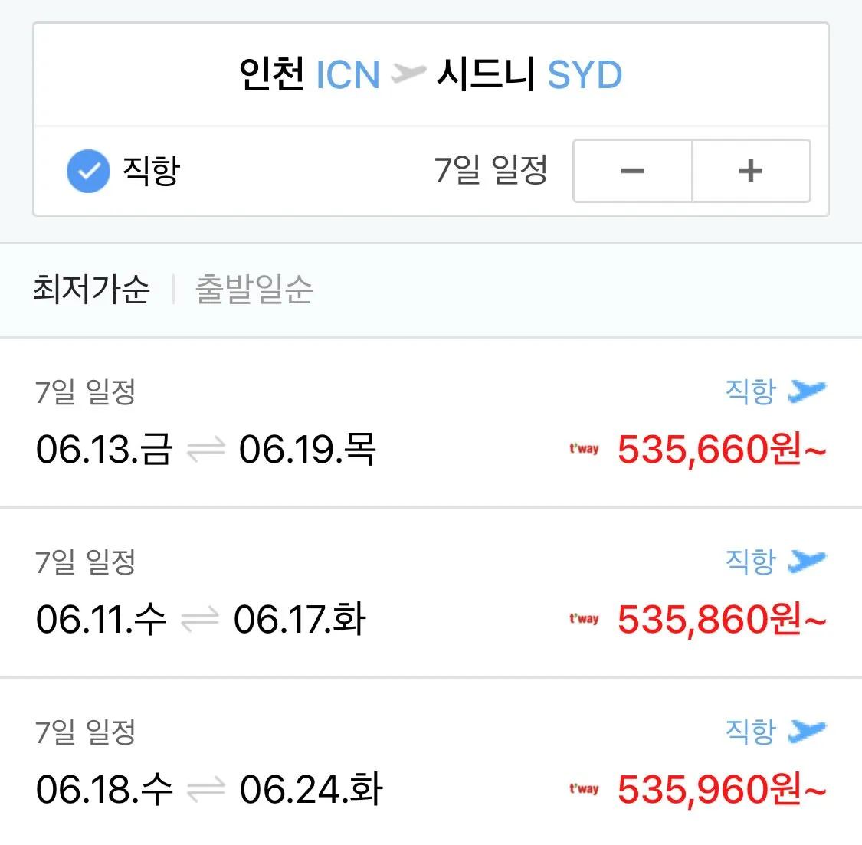Click the t'way logo beside 535,860원
Screen dimensions: 862x845
(584, 619)
